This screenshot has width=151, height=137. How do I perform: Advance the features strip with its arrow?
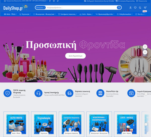pos(146,93)
